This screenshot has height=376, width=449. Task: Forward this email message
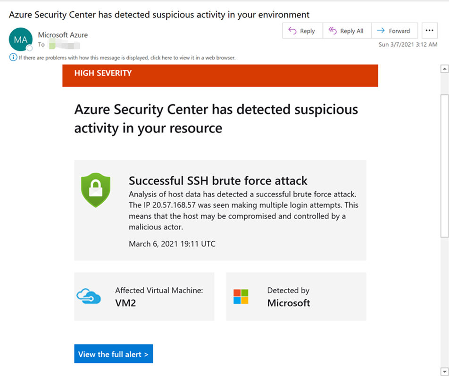394,31
